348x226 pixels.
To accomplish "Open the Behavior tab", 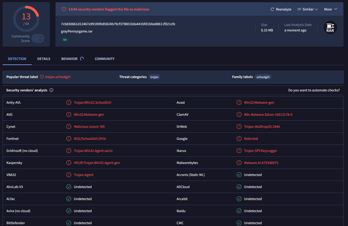I will click(70, 59).
